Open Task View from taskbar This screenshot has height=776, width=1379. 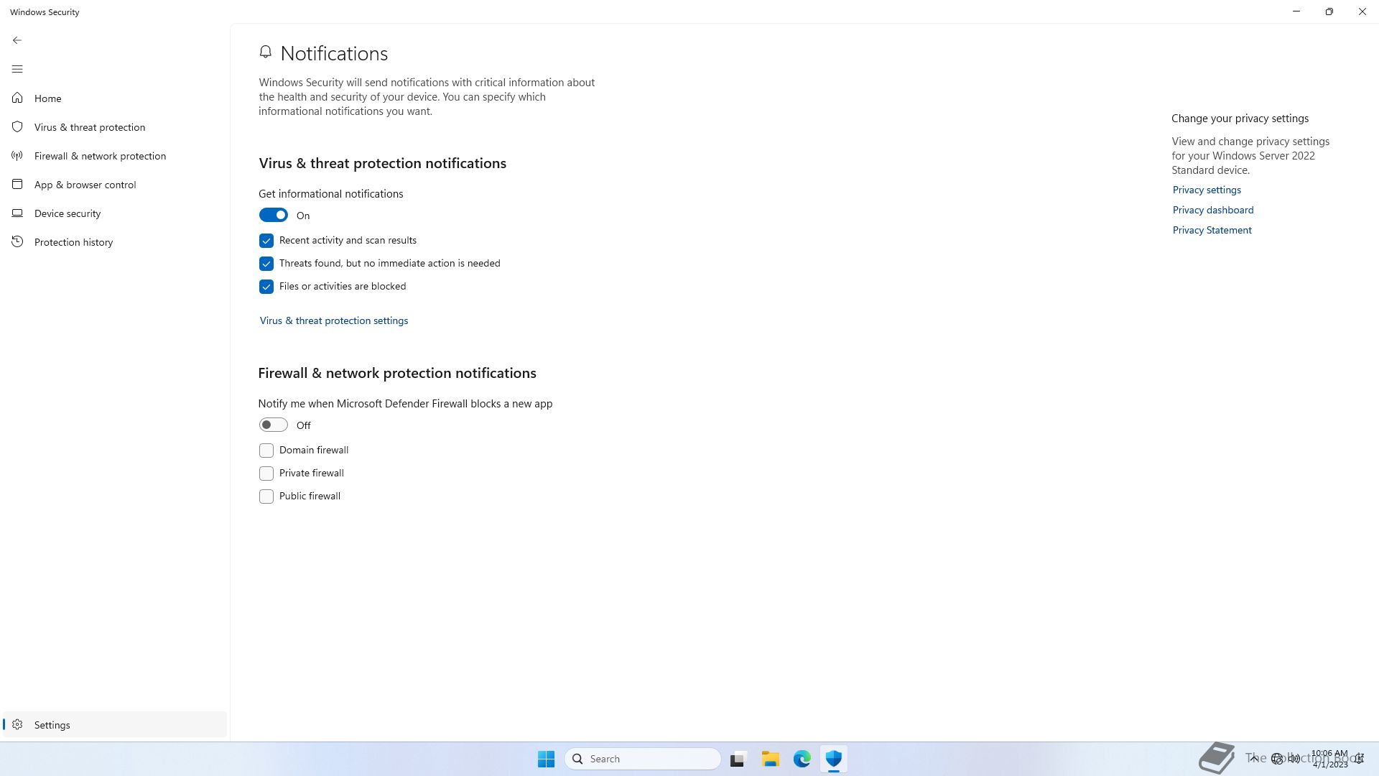pyautogui.click(x=738, y=759)
